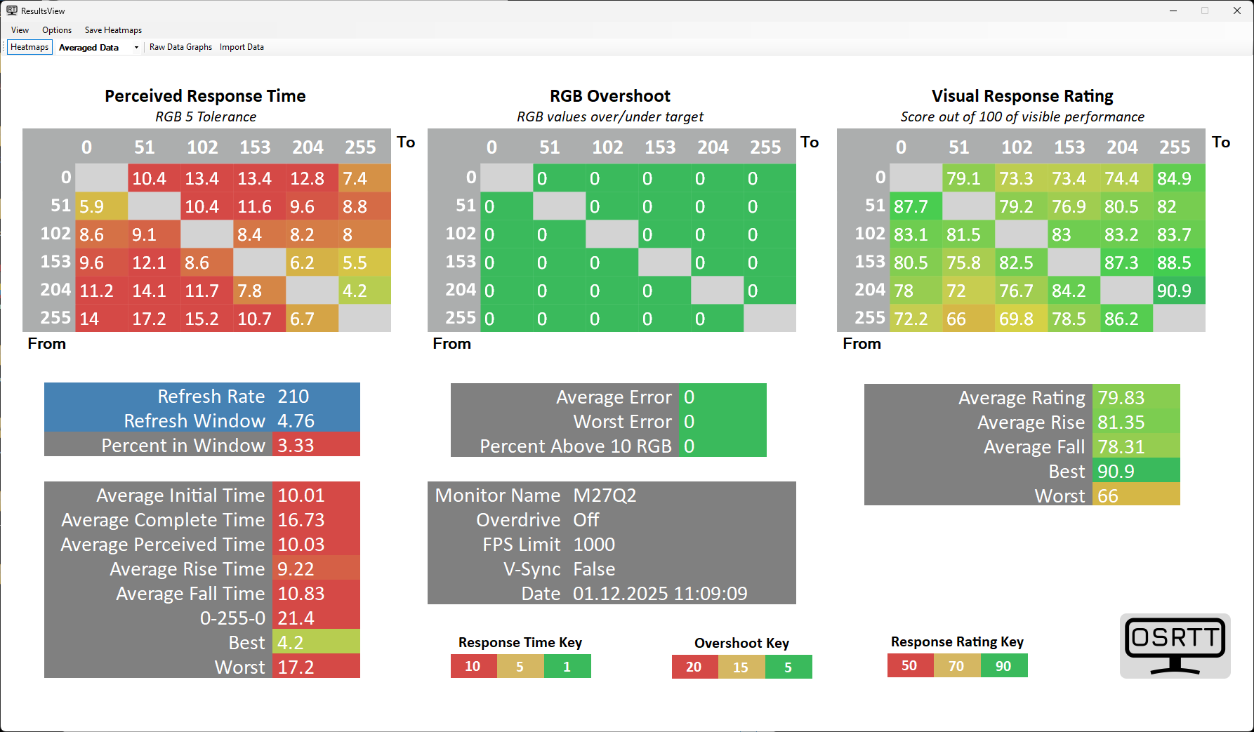Click the OSRTT monitor logo
The width and height of the screenshot is (1254, 732).
(x=1175, y=646)
